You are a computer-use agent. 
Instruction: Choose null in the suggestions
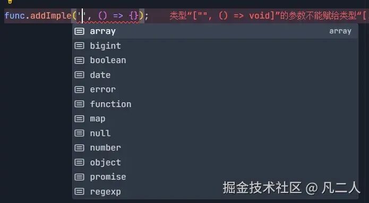pyautogui.click(x=215, y=133)
